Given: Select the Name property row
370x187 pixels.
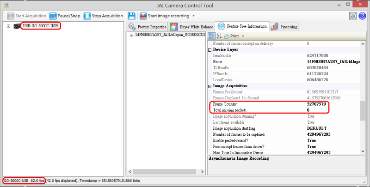Looking at the screenshot, I should 286,62.
